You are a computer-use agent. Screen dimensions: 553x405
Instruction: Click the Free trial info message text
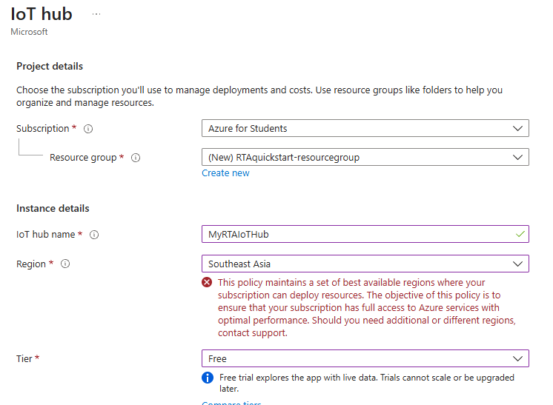point(367,383)
